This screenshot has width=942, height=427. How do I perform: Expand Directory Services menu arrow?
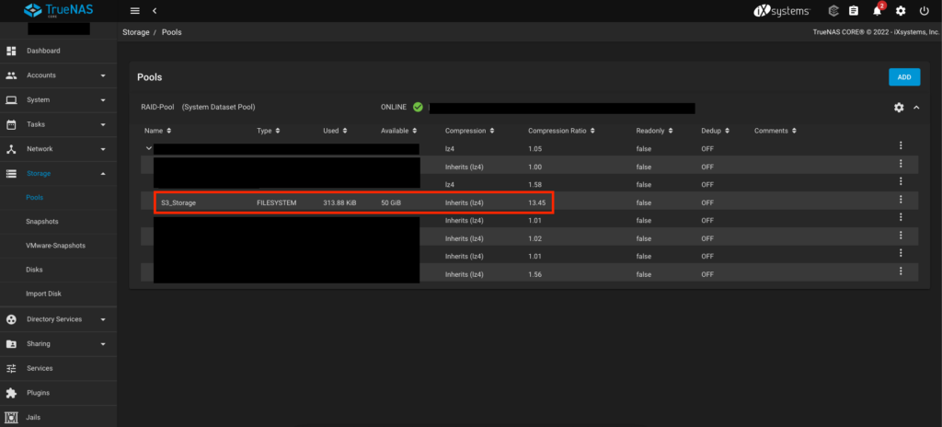(103, 319)
